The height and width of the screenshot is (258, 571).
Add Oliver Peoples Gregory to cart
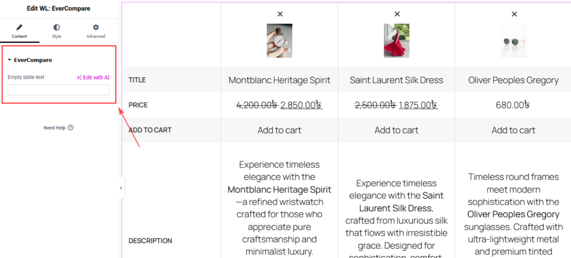tap(514, 130)
